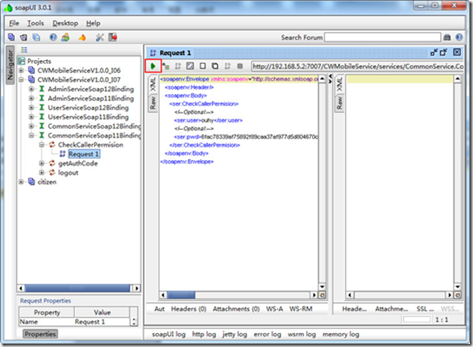
Task: Open the error log tab
Action: tap(267, 334)
